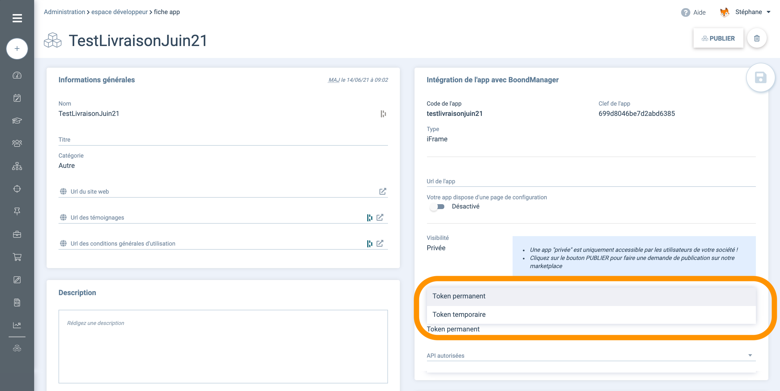780x391 pixels.
Task: Click the Aide help link
Action: click(x=699, y=12)
